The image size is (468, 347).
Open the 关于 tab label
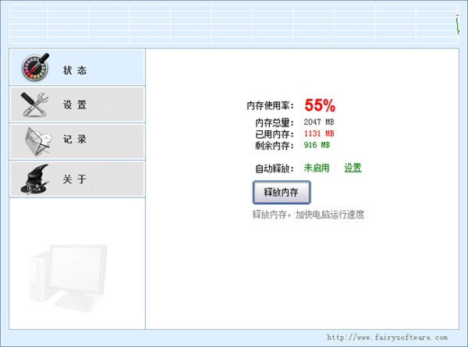(x=75, y=179)
